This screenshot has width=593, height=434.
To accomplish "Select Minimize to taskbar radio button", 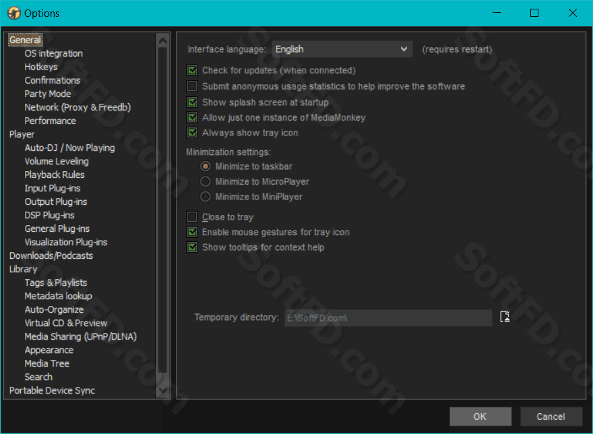I will (x=206, y=166).
